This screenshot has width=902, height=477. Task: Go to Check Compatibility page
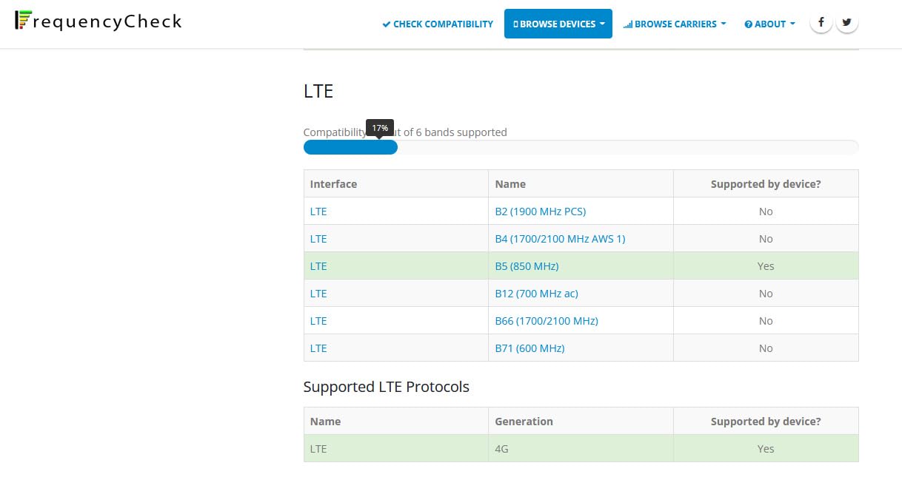point(438,24)
